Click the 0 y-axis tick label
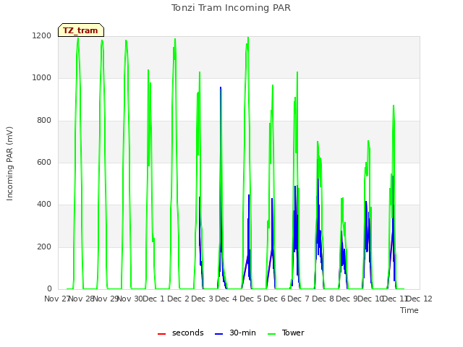The height and width of the screenshot is (347, 463). click(x=49, y=288)
